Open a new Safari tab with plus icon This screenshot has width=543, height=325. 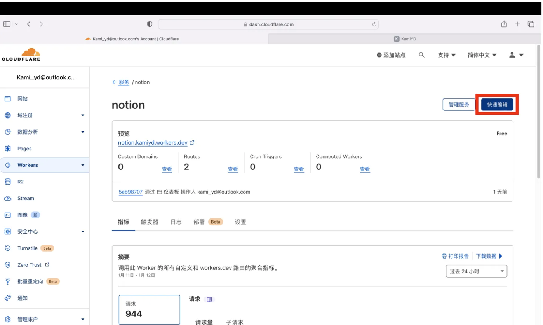[x=517, y=24]
